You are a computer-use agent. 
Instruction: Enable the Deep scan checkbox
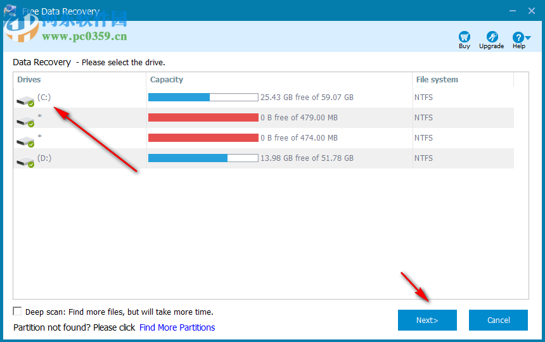coord(17,311)
